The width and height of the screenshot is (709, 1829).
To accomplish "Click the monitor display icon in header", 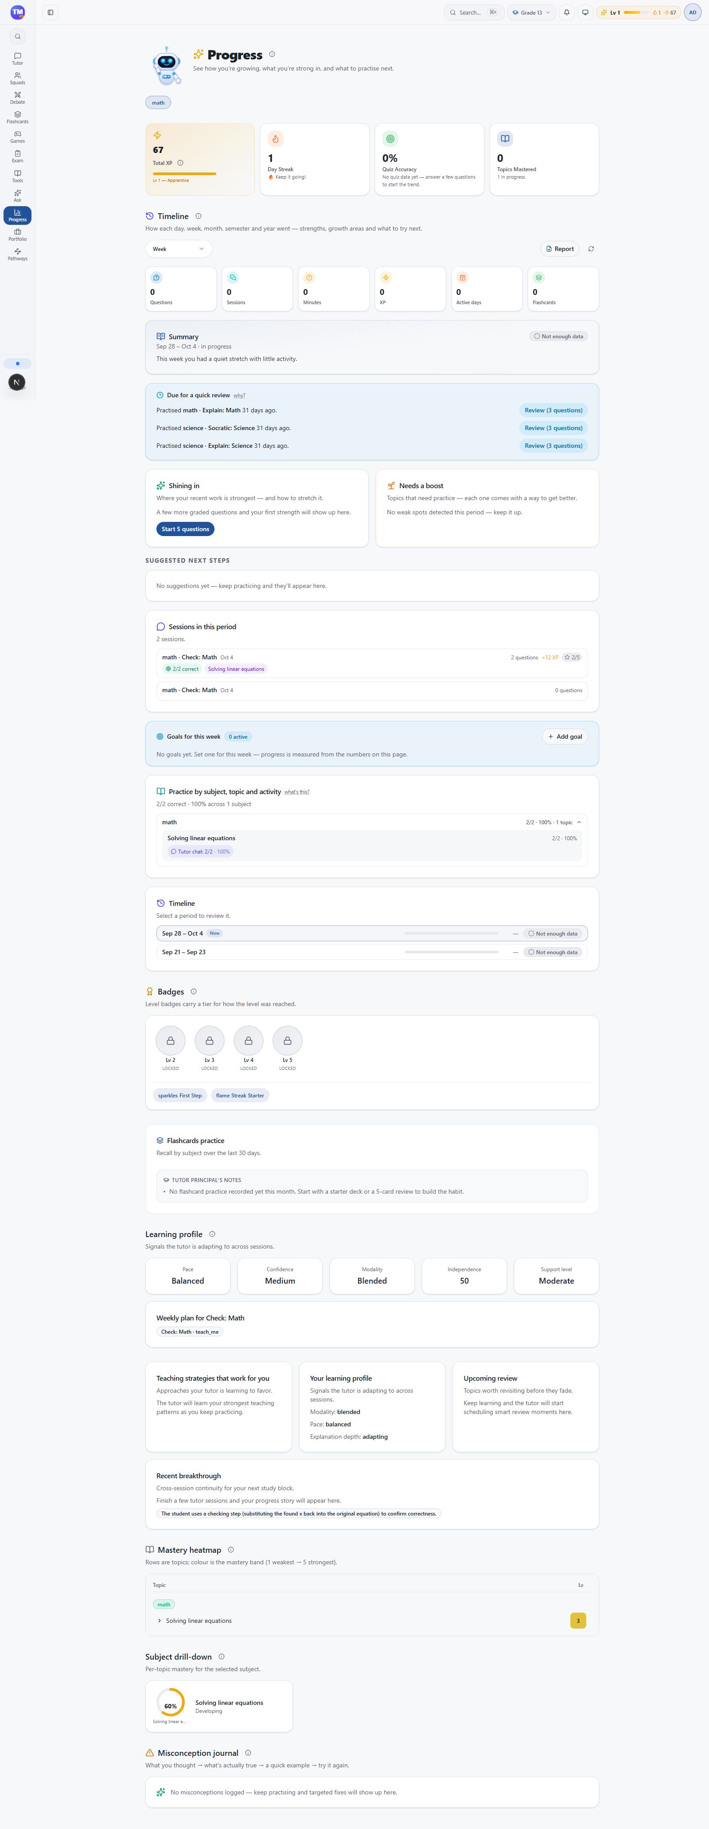I will pos(585,12).
